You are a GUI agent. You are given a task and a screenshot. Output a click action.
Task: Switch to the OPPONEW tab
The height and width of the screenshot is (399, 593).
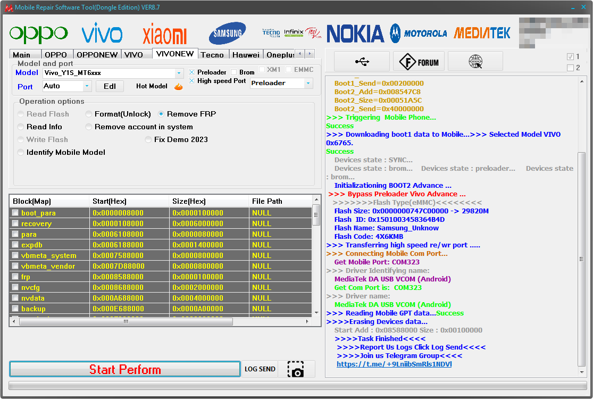[97, 55]
